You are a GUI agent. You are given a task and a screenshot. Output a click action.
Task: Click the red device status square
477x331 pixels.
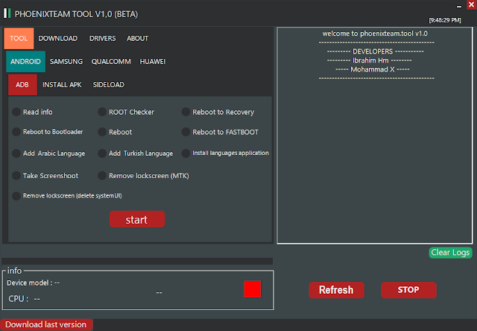[252, 289]
